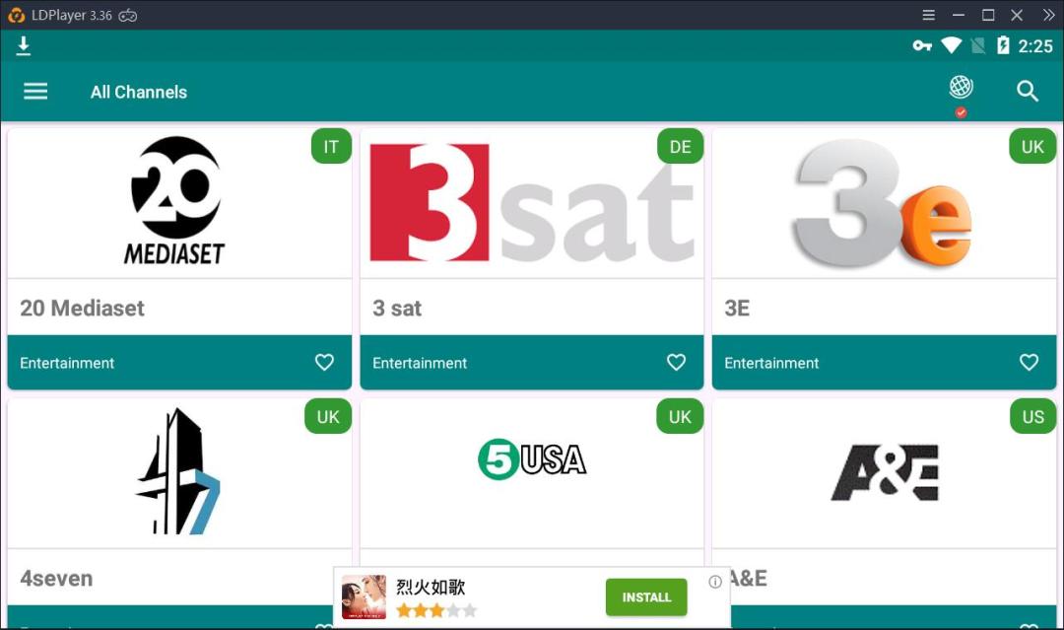Open the ad's app thumbnail image
The width and height of the screenshot is (1064, 630).
(x=364, y=597)
